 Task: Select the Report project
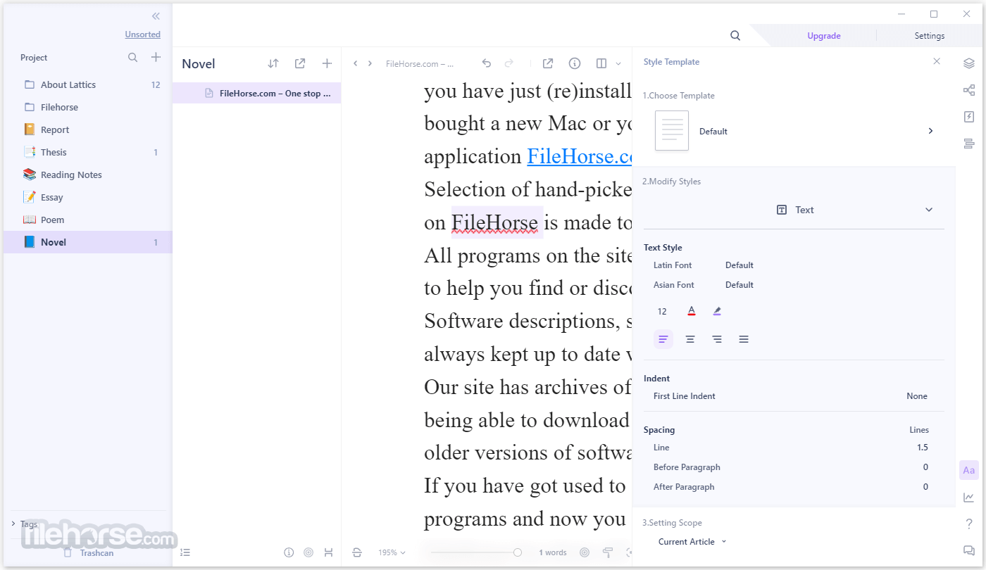click(x=88, y=129)
